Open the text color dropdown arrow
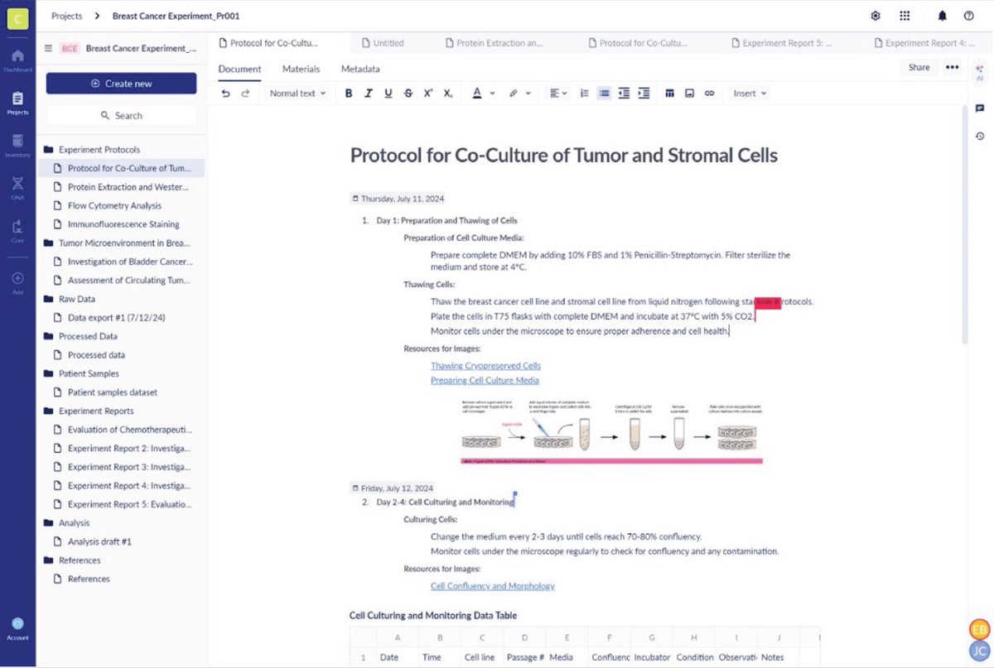This screenshot has width=994, height=668. coord(490,93)
